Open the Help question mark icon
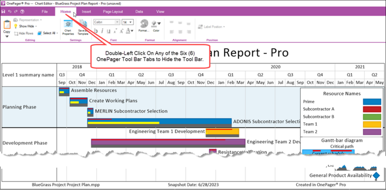 (x=22, y=12)
